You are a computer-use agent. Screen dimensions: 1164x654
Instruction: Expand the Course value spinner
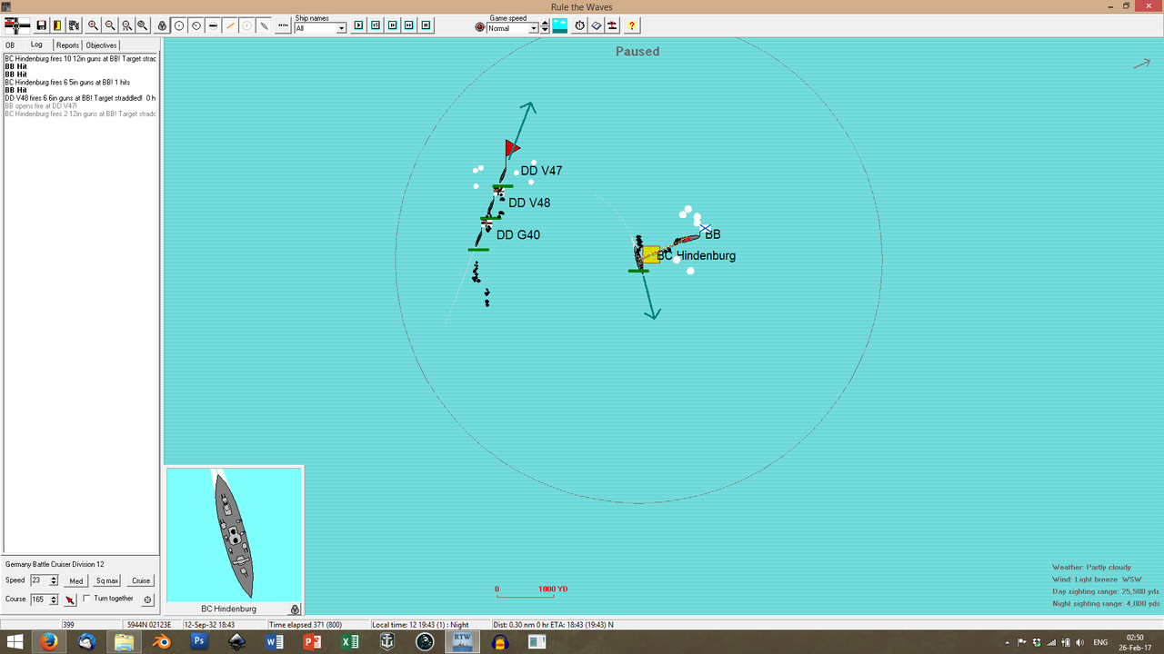click(x=53, y=601)
